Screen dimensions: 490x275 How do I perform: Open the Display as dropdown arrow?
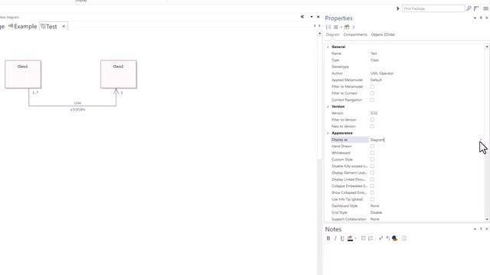coord(481,140)
